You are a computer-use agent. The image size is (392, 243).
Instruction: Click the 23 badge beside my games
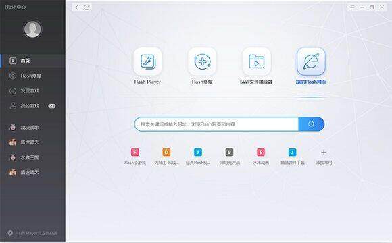click(52, 106)
